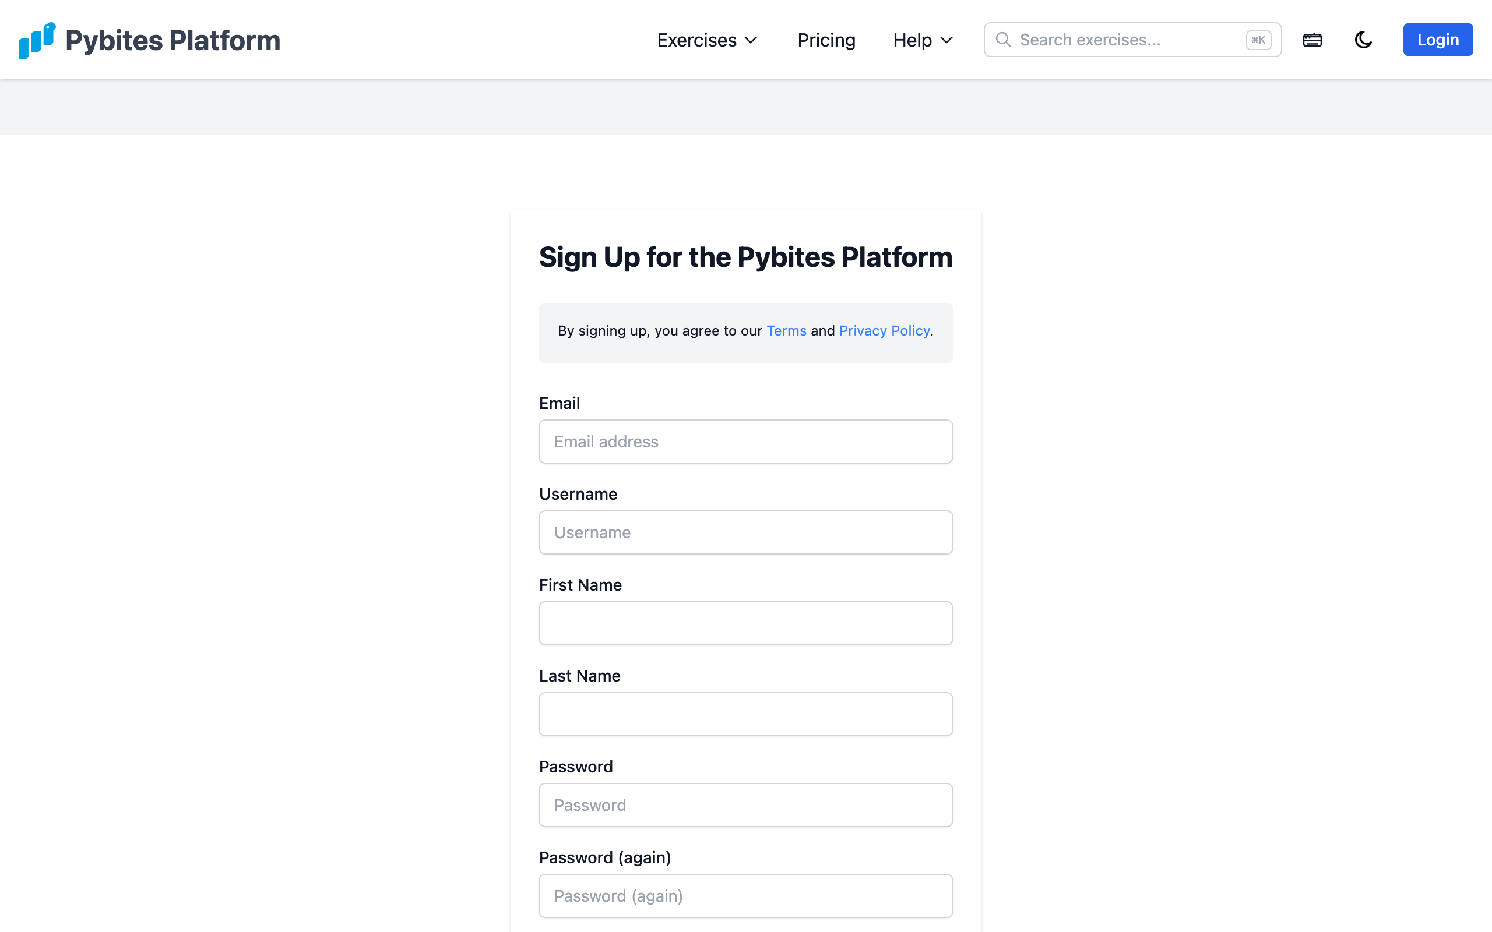Focus the Password input field
1492x932 pixels.
pos(745,804)
